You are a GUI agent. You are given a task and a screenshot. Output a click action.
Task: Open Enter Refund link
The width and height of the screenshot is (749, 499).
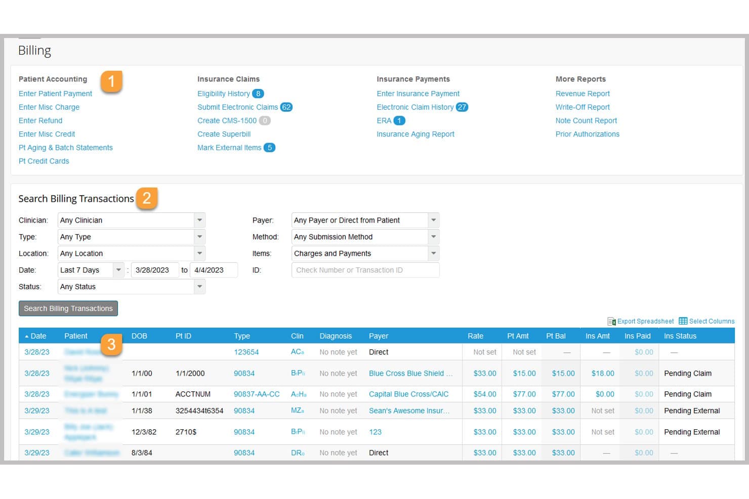[x=40, y=121]
